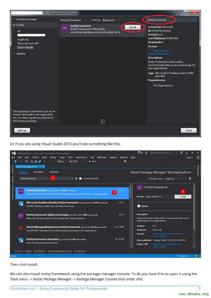Click the Visual Studio logo icon
The width and height of the screenshot is (211, 298).
(x=13, y=153)
